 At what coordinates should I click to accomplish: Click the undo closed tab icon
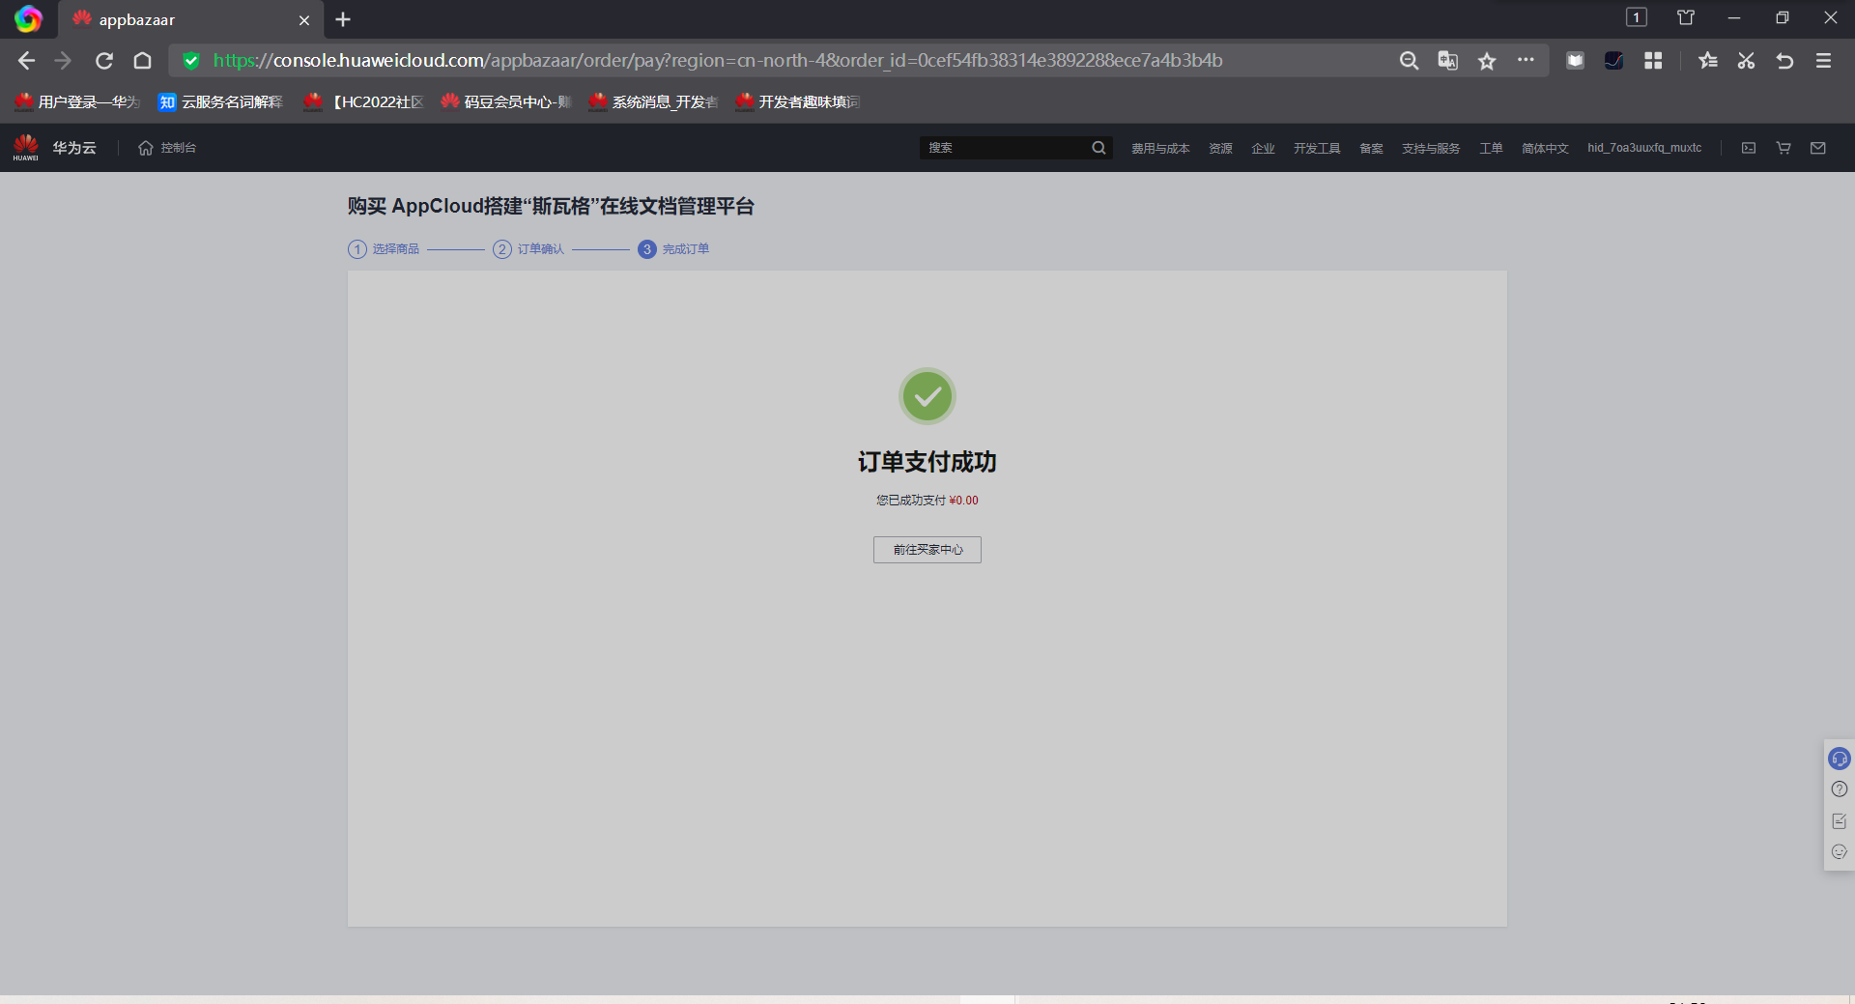click(1784, 61)
